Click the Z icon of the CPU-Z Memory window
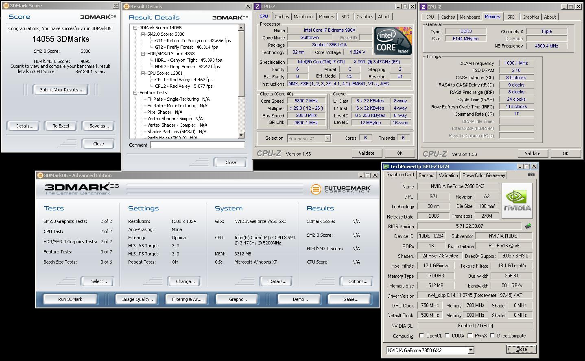This screenshot has height=361, width=585. click(423, 6)
